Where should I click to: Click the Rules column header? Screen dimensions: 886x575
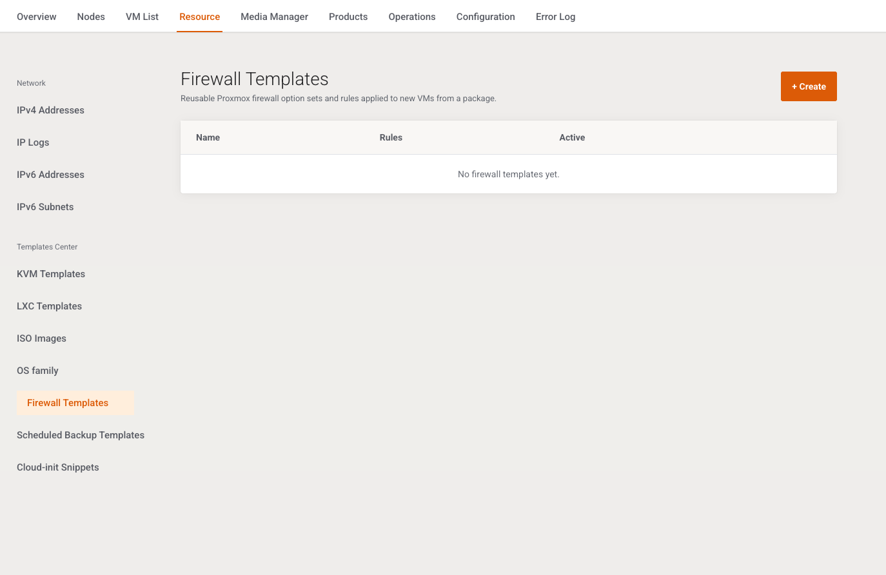click(x=391, y=137)
